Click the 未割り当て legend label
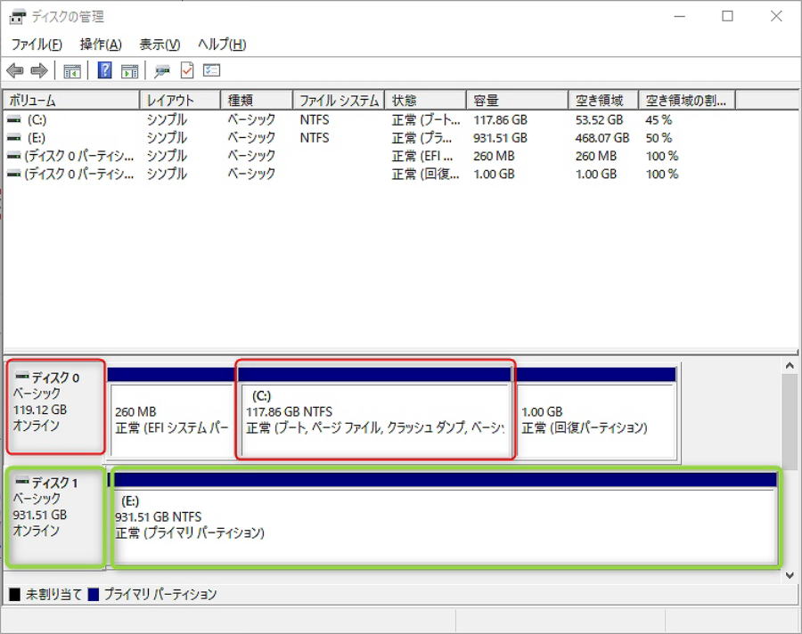 coord(54,594)
